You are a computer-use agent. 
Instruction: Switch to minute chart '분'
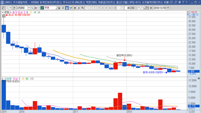pyautogui.click(x=75, y=8)
